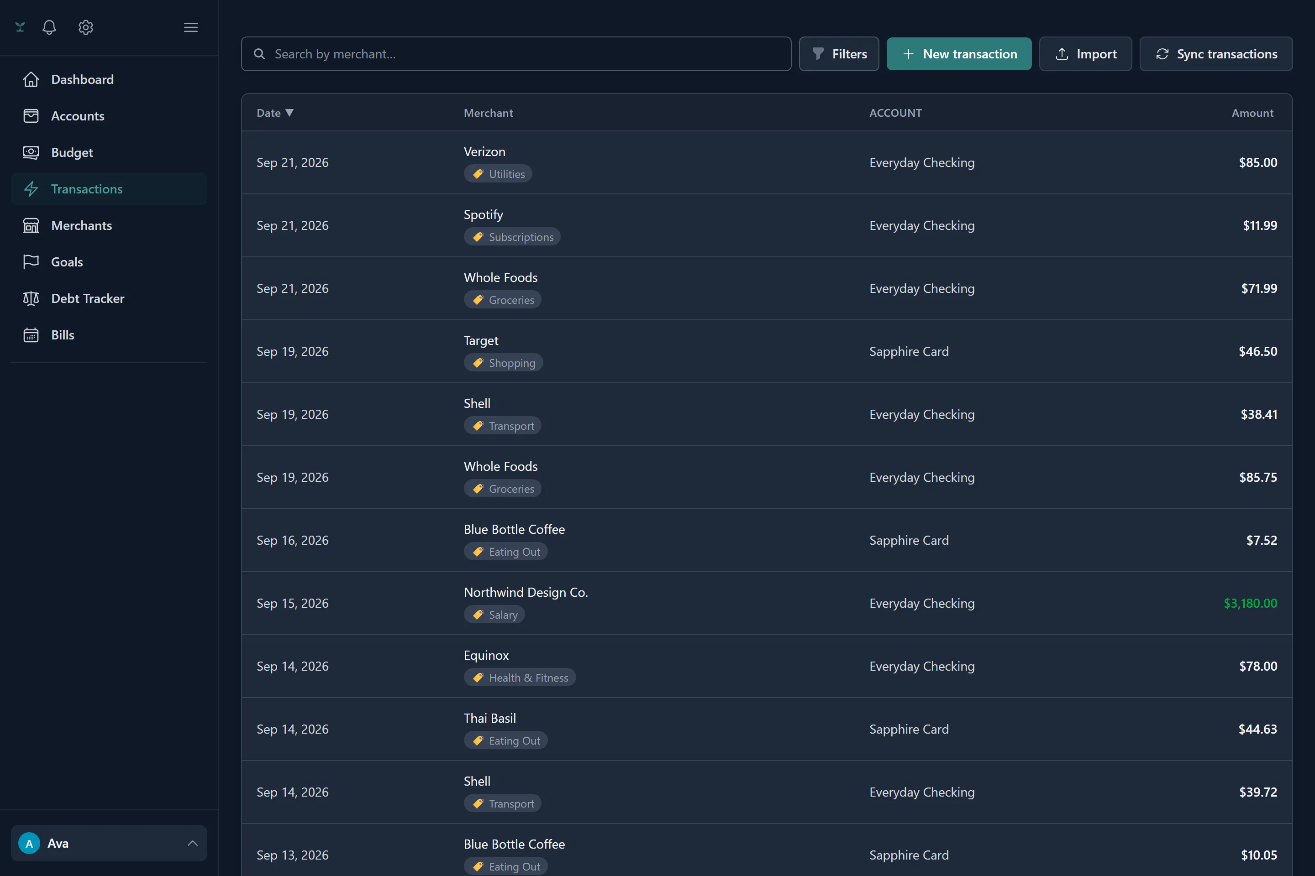Click the Budget banknote icon
The width and height of the screenshot is (1315, 876).
(31, 152)
